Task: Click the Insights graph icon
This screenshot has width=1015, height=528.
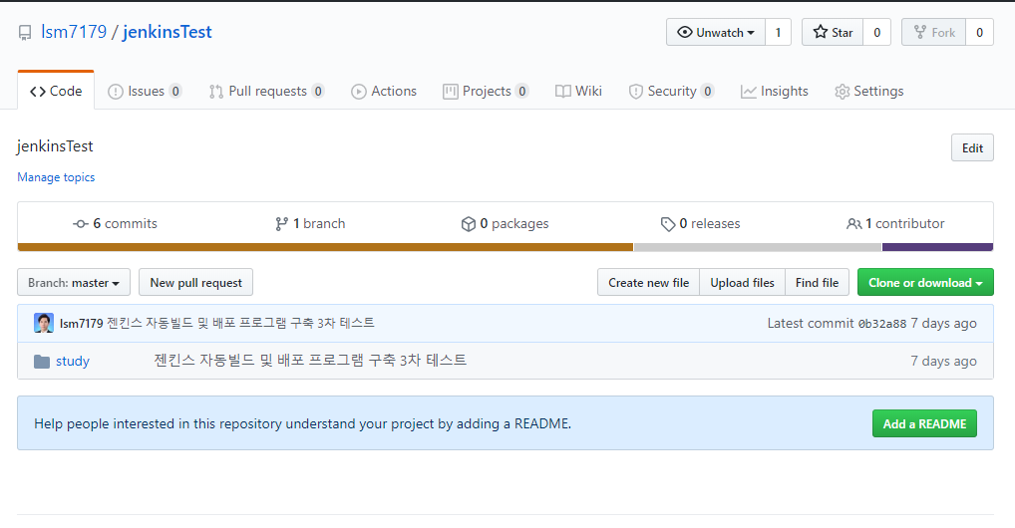Action: click(x=749, y=92)
